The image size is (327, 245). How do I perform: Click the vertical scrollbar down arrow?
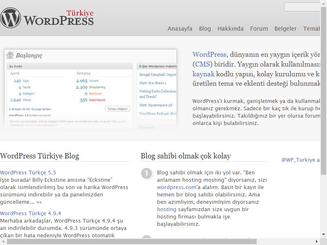(323, 234)
